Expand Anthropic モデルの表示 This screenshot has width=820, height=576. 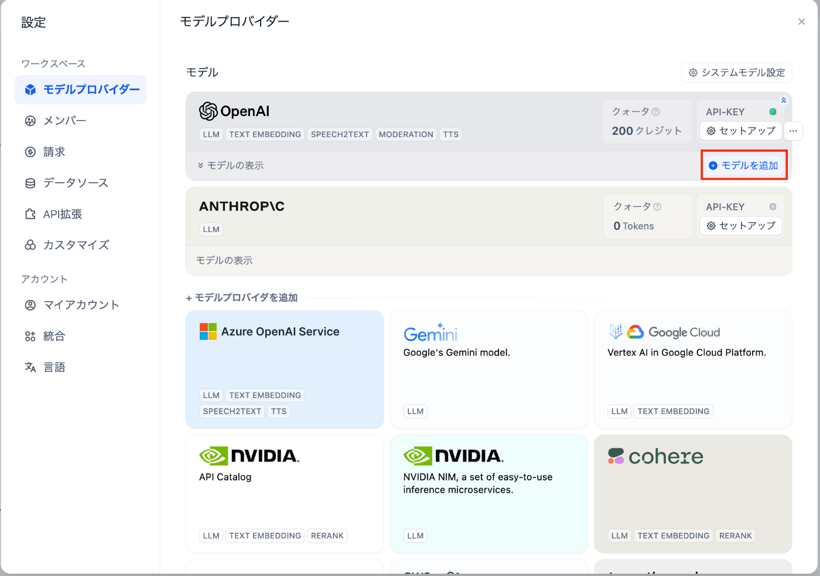point(224,260)
